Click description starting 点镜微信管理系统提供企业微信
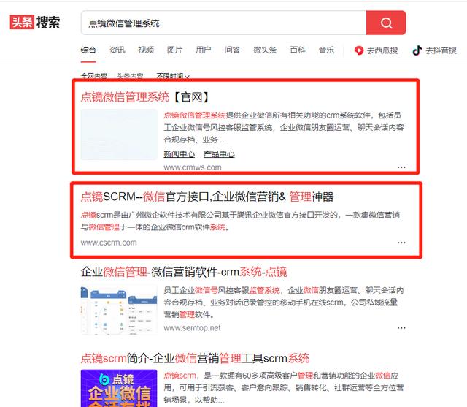This screenshot has height=407, width=467. [x=284, y=127]
